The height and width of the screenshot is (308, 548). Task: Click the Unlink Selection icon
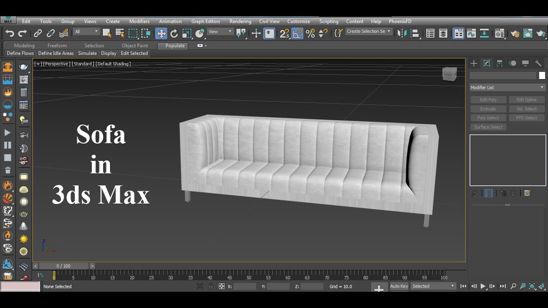[x=51, y=33]
